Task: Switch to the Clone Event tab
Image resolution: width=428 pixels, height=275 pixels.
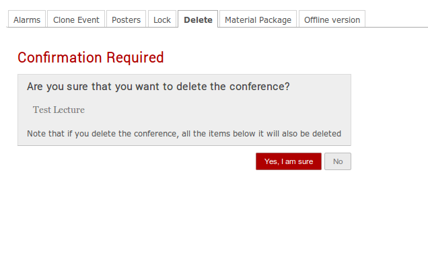Action: pyautogui.click(x=76, y=19)
